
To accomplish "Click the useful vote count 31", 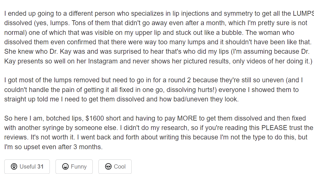I will [x=40, y=167].
